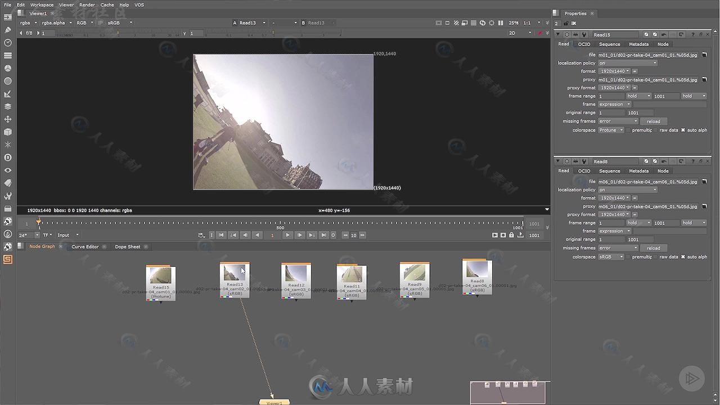
Task: Open the RGB display channel dropdown
Action: (x=85, y=23)
